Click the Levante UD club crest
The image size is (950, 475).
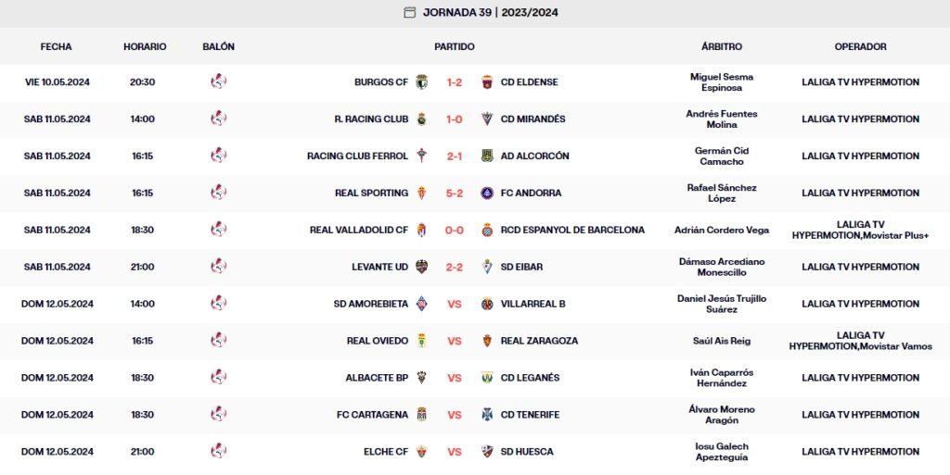421,267
